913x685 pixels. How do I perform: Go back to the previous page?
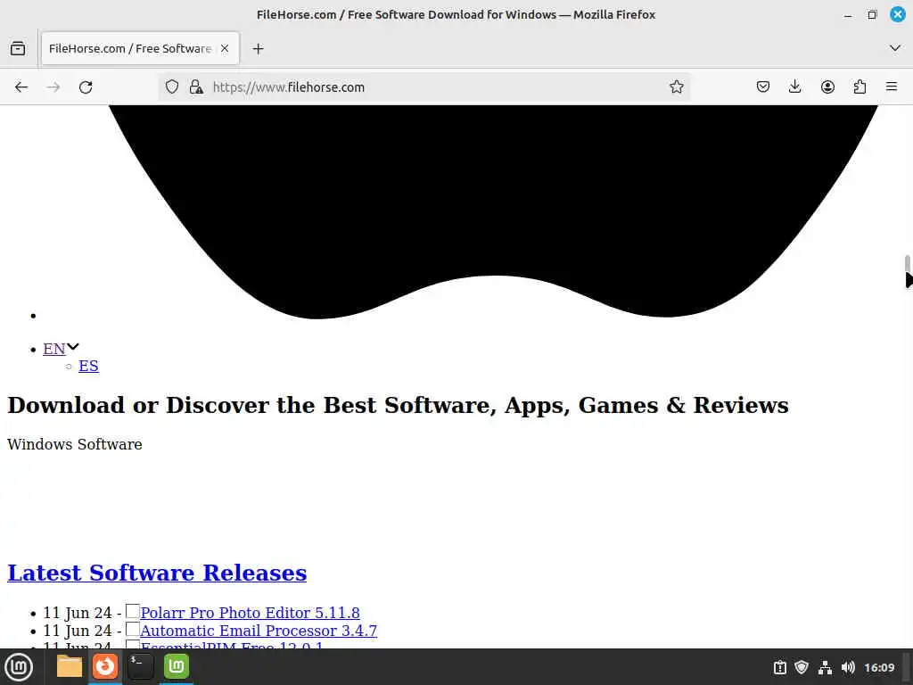[x=21, y=87]
